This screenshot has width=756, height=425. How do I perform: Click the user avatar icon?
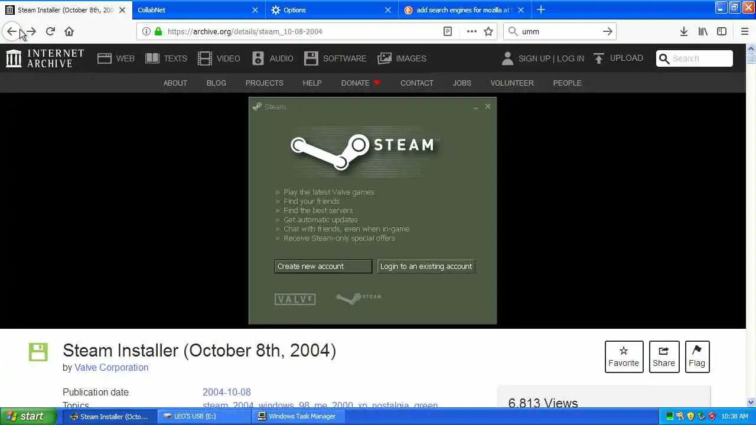click(507, 58)
